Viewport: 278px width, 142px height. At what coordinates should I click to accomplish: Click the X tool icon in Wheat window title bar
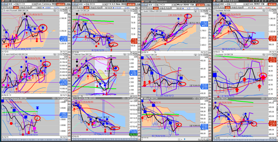[185, 2]
